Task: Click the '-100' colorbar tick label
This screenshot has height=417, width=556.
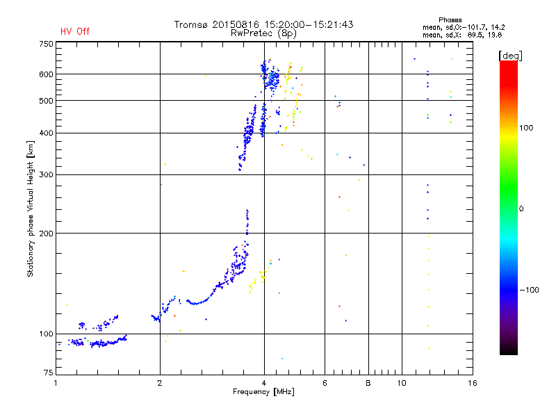Action: [529, 290]
